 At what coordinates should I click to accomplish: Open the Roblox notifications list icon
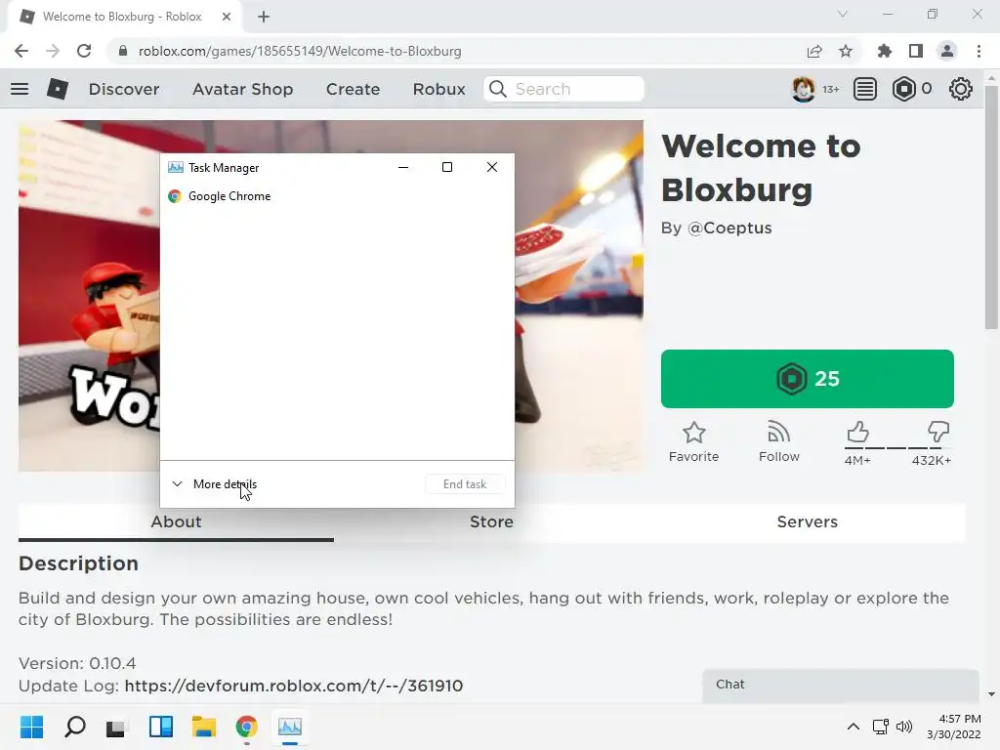click(865, 89)
